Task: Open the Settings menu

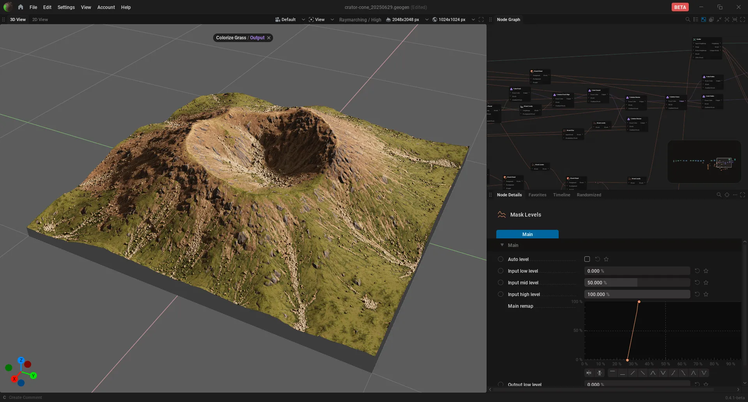Action: tap(66, 7)
